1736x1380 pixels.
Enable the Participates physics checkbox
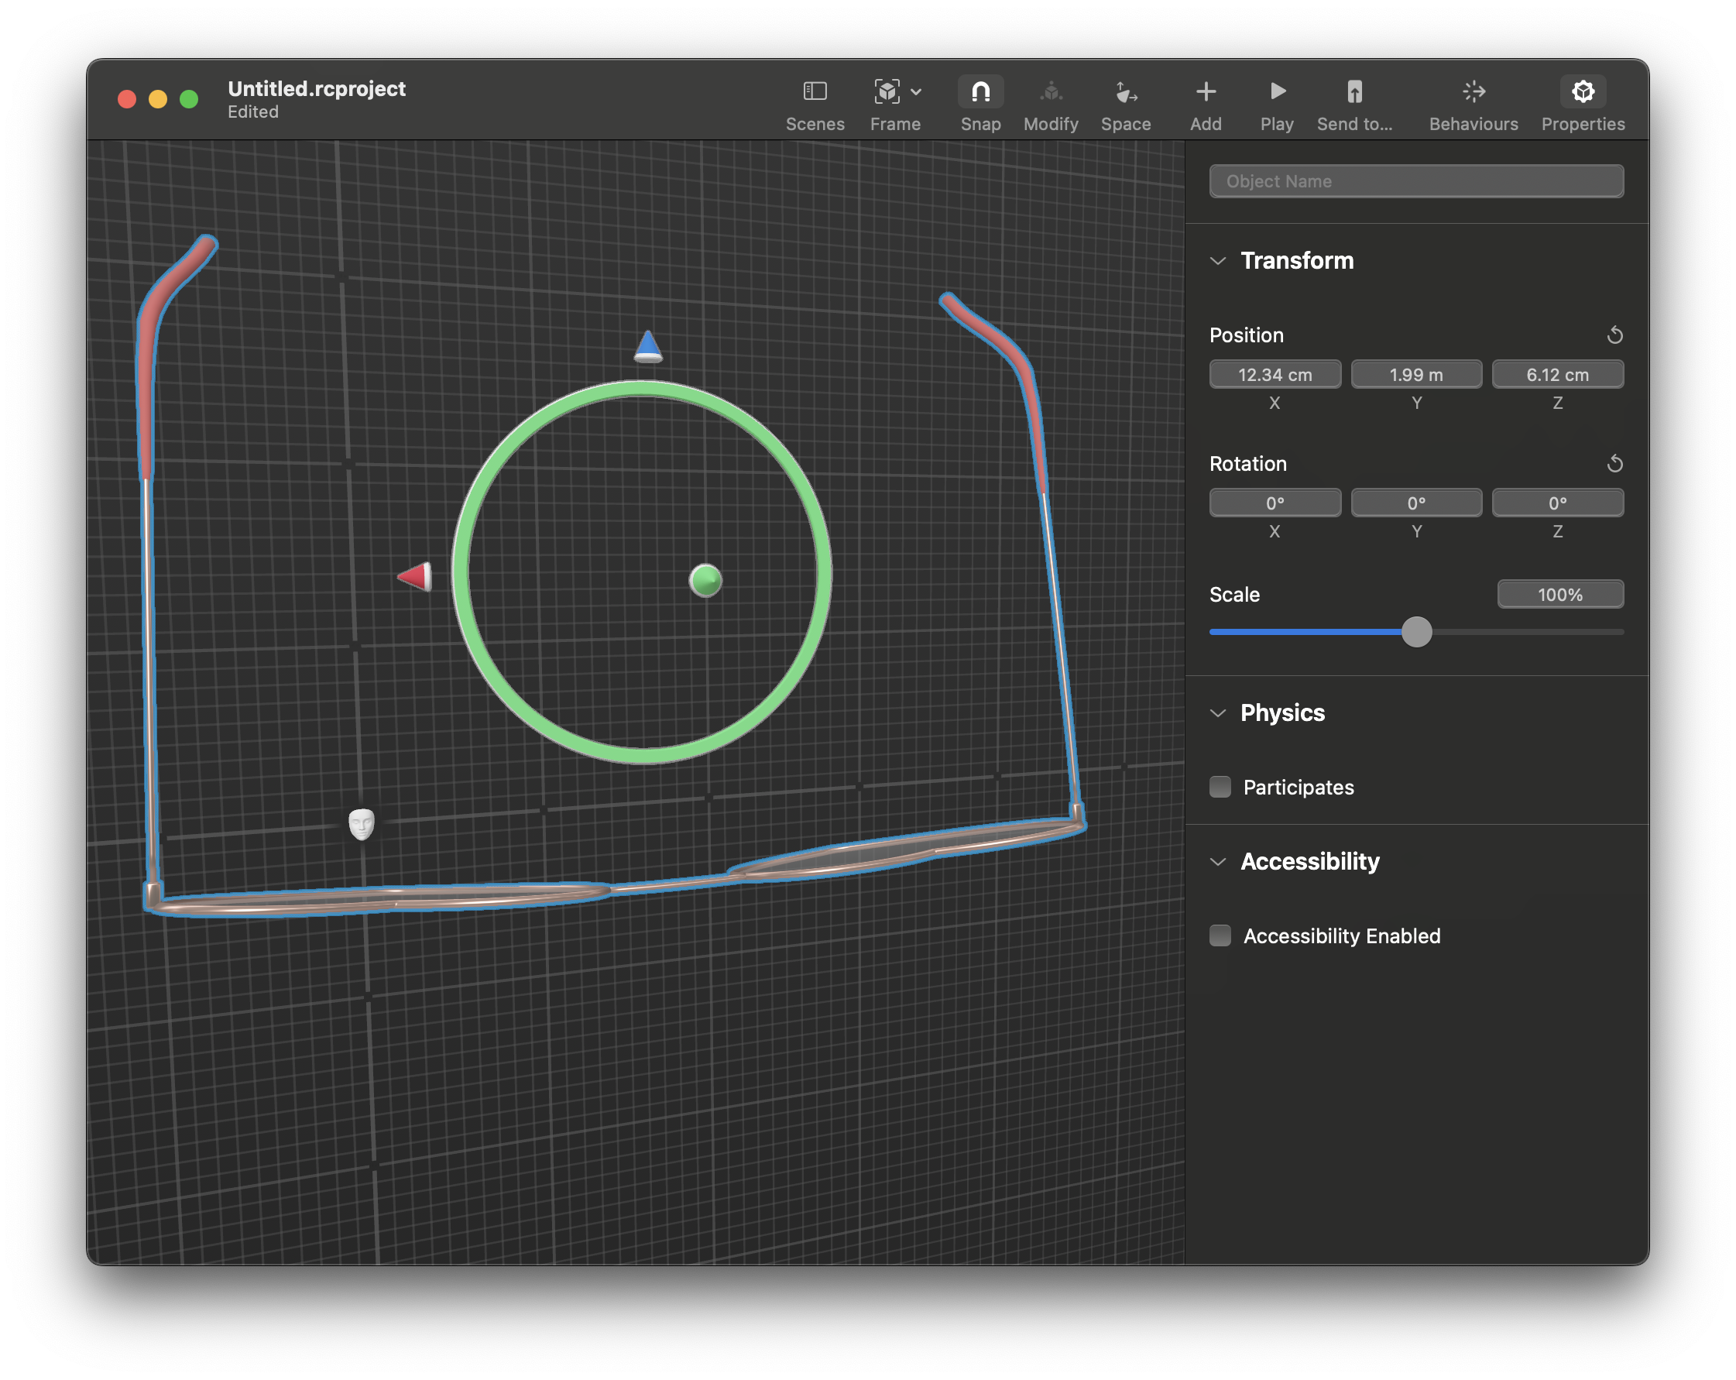click(1220, 787)
